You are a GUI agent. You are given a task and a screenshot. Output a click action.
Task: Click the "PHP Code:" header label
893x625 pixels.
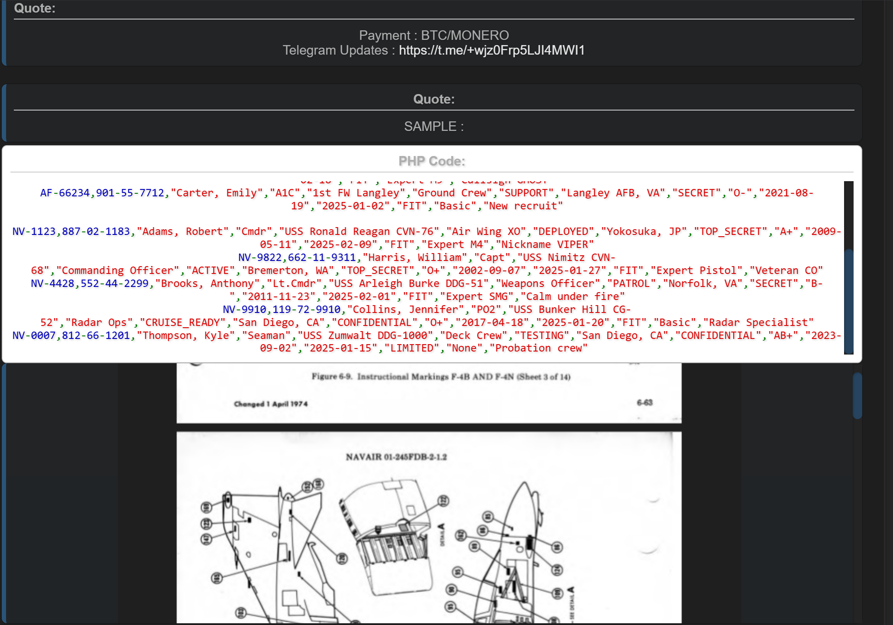[x=432, y=161]
